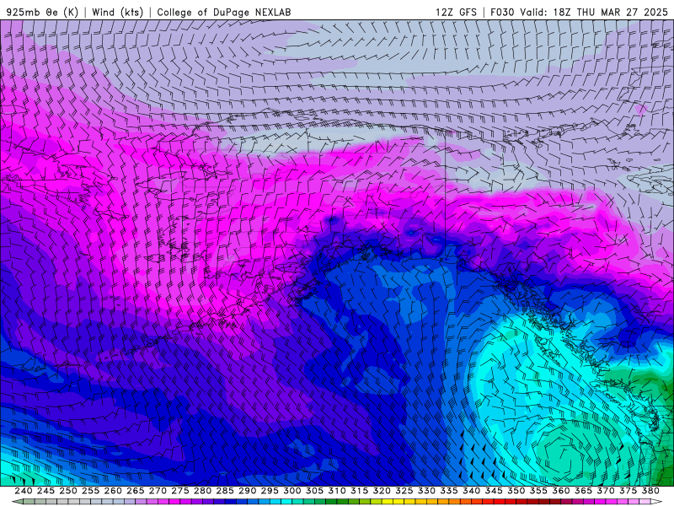Screen dimensions: 674x506
Task: Click the 345 value on the color scale
Action: (494, 491)
